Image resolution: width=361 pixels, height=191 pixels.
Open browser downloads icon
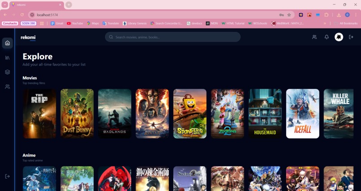pyautogui.click(x=339, y=15)
